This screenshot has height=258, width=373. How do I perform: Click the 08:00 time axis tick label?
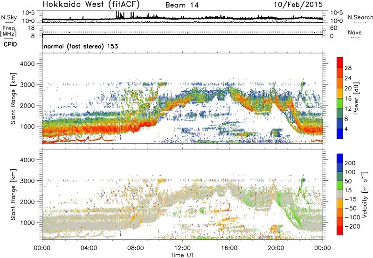[x=136, y=248]
